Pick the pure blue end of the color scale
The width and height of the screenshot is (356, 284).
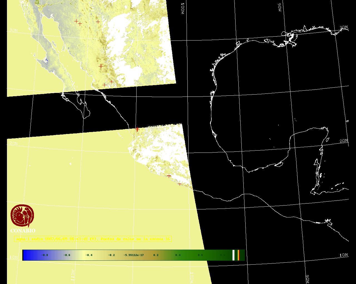(x=24, y=255)
